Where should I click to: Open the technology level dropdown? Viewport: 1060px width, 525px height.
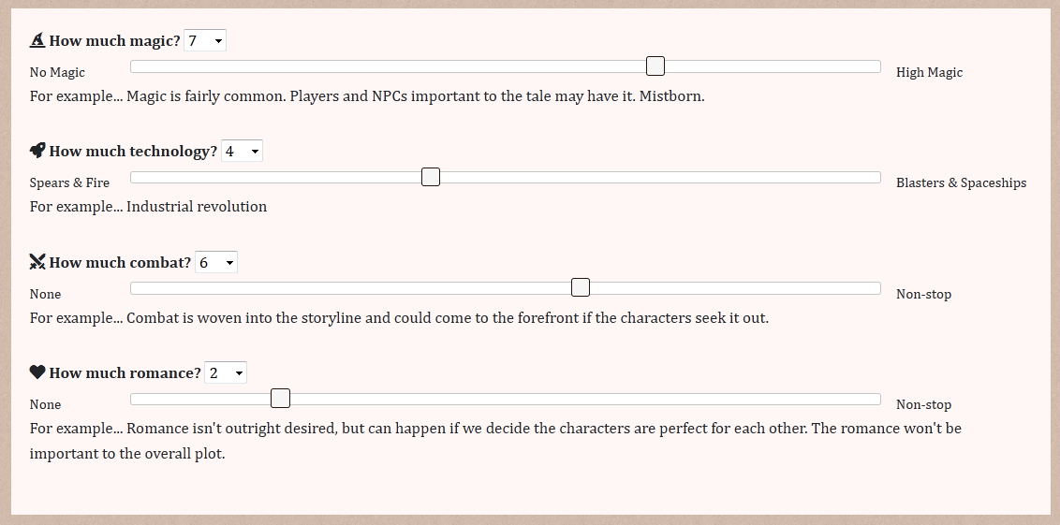tap(242, 151)
